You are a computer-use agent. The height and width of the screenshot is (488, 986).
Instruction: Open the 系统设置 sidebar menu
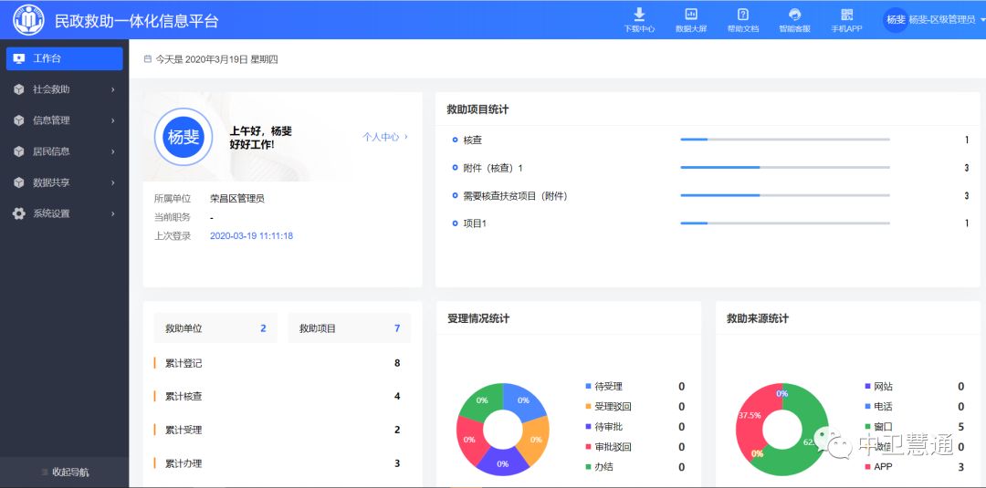(x=64, y=213)
